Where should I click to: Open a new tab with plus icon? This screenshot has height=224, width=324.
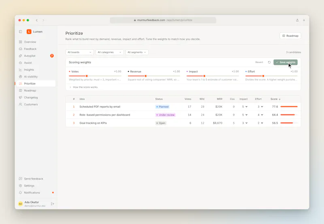coord(304,20)
